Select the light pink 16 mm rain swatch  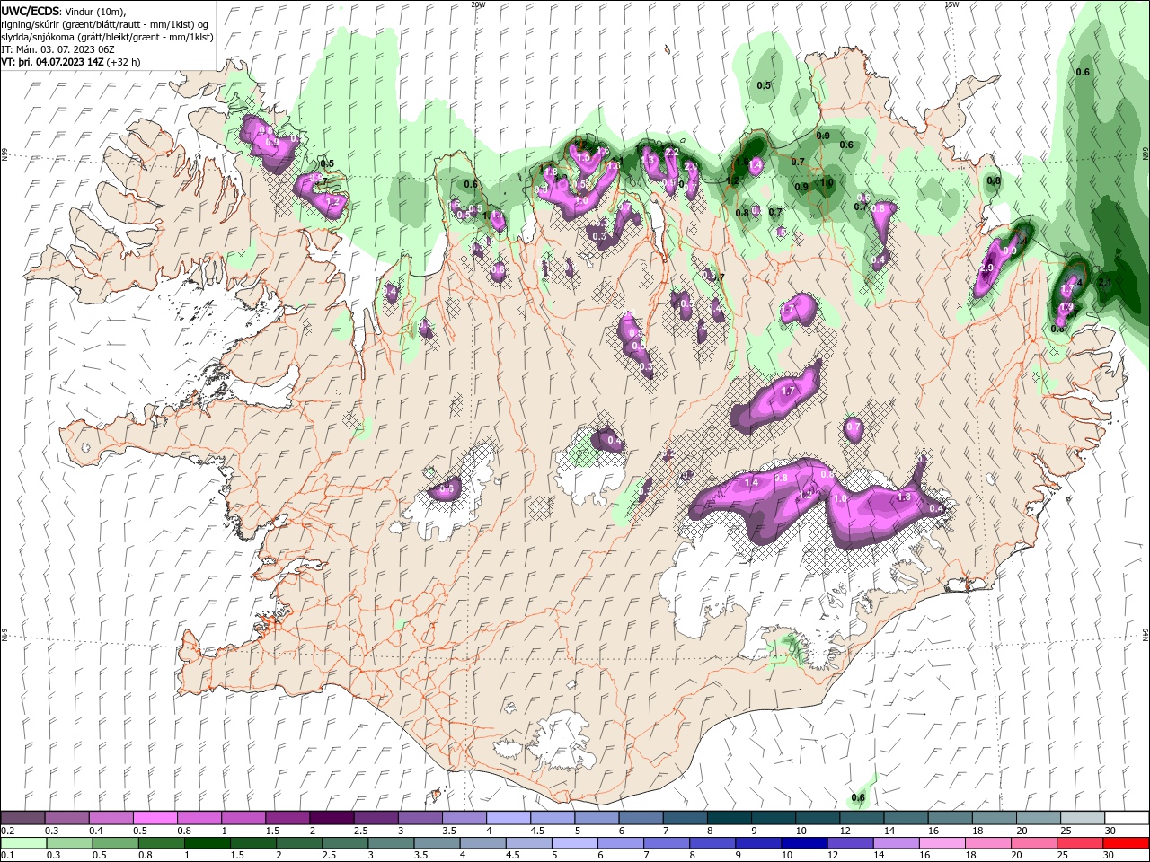click(x=942, y=843)
